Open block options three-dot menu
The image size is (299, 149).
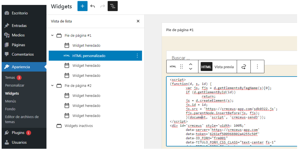(257, 67)
